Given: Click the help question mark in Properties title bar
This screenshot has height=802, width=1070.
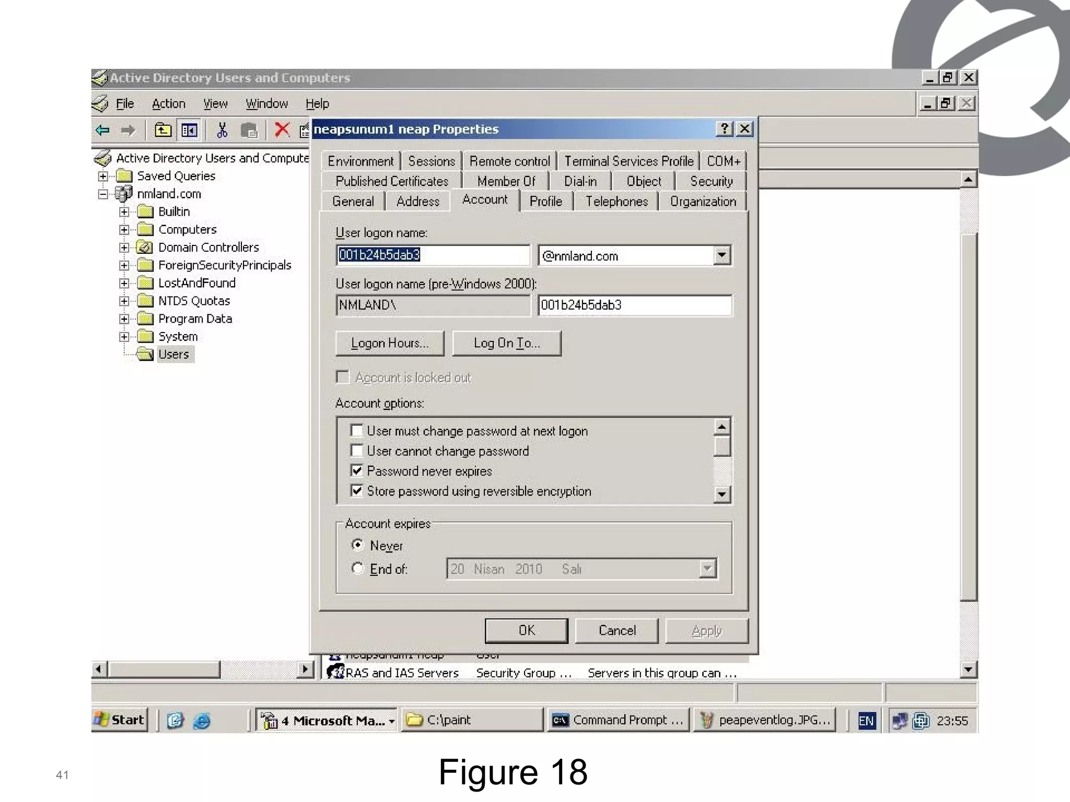Looking at the screenshot, I should pos(724,128).
